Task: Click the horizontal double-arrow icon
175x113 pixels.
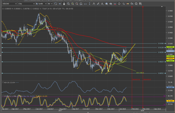Action: click(85, 4)
